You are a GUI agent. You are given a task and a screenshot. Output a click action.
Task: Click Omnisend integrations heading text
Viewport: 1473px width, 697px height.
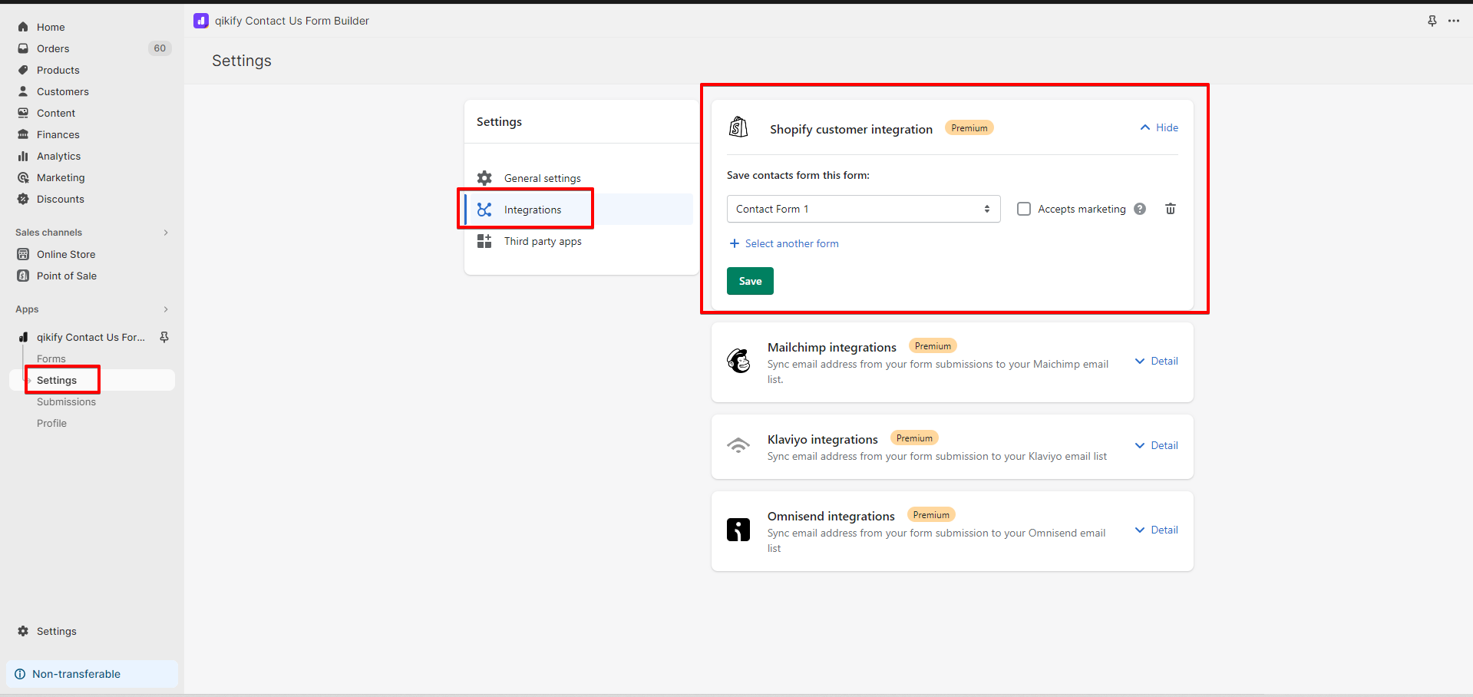(x=831, y=516)
